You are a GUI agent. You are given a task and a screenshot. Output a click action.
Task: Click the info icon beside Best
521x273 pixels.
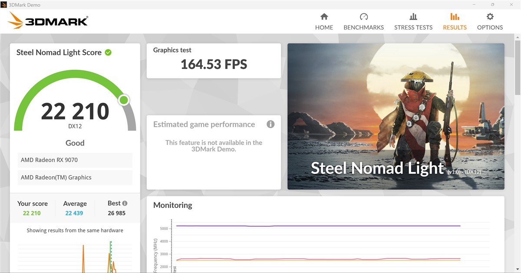coord(125,203)
